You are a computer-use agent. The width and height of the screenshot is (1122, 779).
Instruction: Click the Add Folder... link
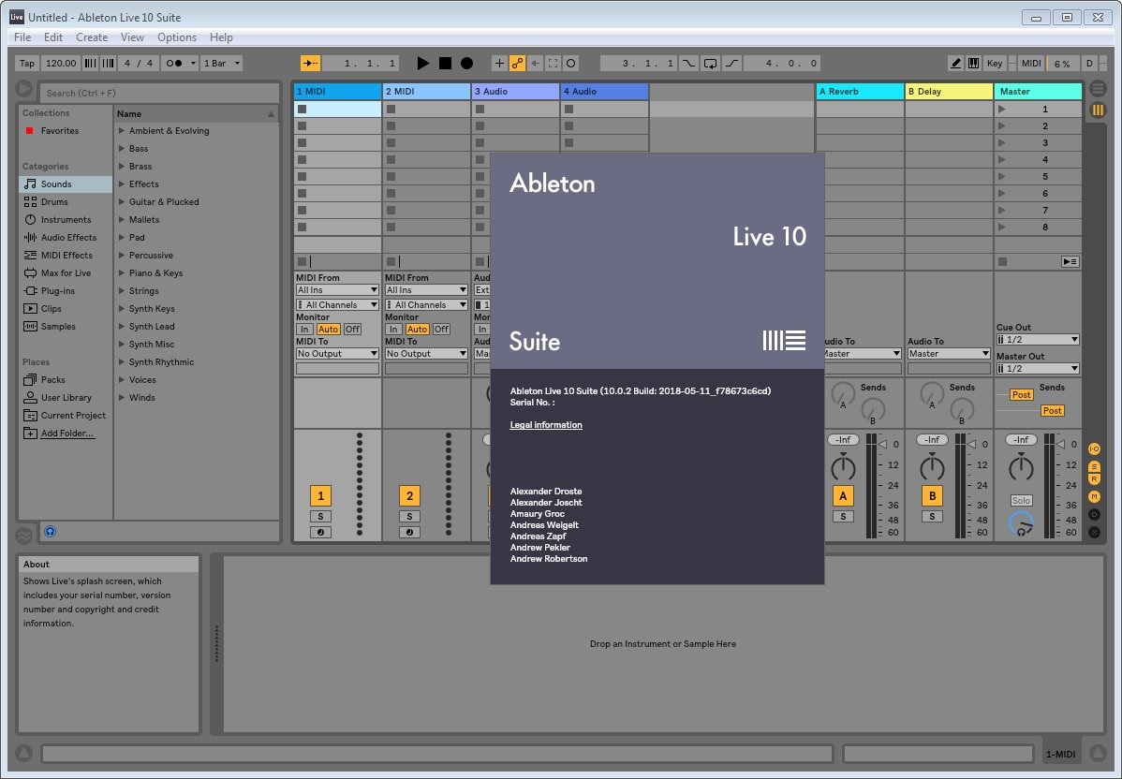67,434
